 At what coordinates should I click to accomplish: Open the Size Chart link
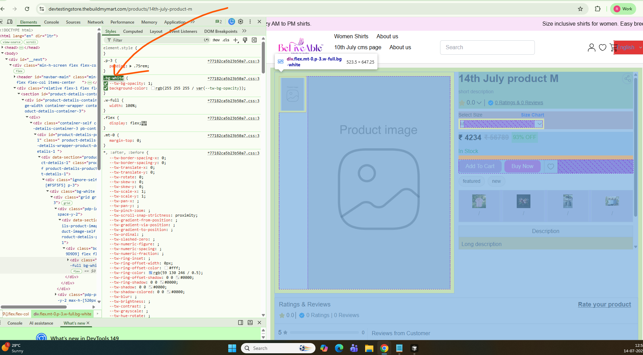click(x=532, y=115)
